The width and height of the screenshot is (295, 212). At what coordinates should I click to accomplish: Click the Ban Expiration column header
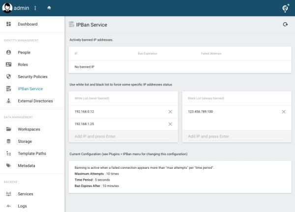pos(147,53)
